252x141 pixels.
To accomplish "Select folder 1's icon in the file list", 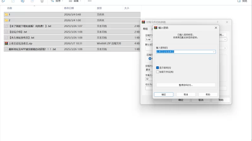I will [6, 14].
